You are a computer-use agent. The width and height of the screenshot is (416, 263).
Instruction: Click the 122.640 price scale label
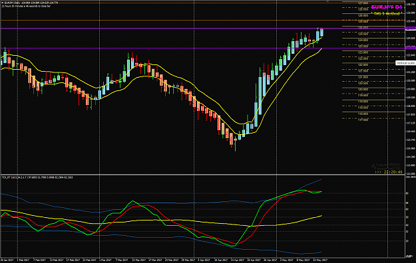tap(411, 55)
